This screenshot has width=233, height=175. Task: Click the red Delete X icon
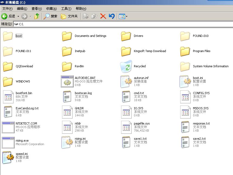click(x=103, y=16)
